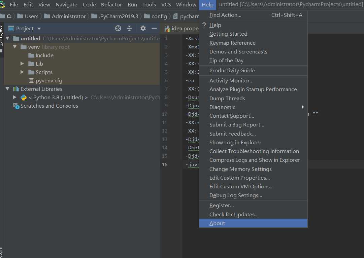This screenshot has width=364, height=258.
Task: Select Edit Custom VM Options
Action: point(254,187)
